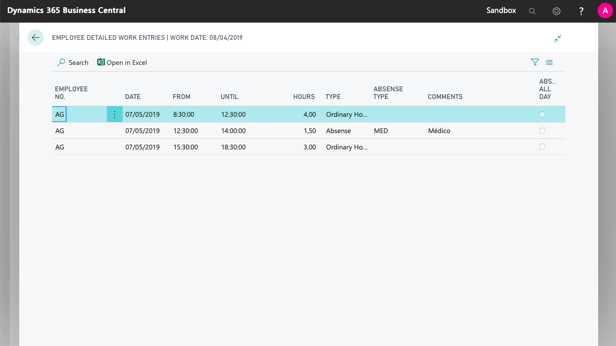616x346 pixels.
Task: Open the user account avatar
Action: (x=605, y=11)
